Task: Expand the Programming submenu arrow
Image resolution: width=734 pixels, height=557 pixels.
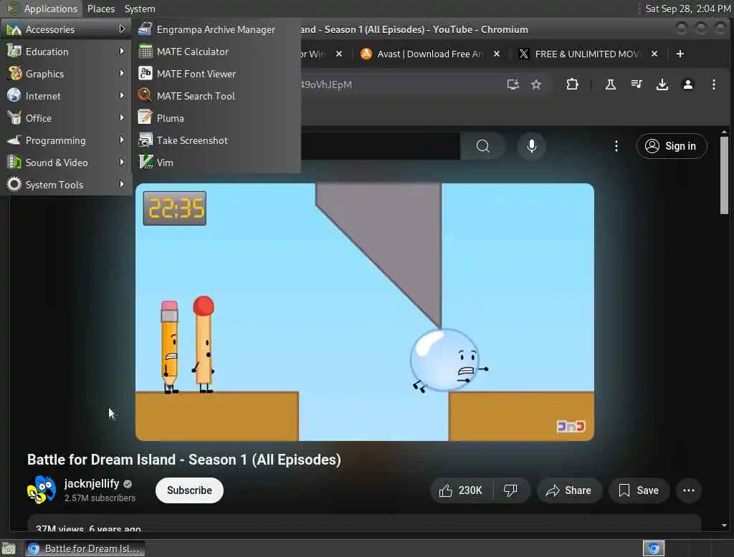Action: (122, 140)
